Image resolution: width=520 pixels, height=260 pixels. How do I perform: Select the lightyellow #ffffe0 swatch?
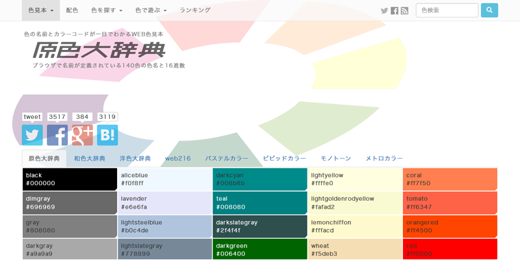coord(355,179)
